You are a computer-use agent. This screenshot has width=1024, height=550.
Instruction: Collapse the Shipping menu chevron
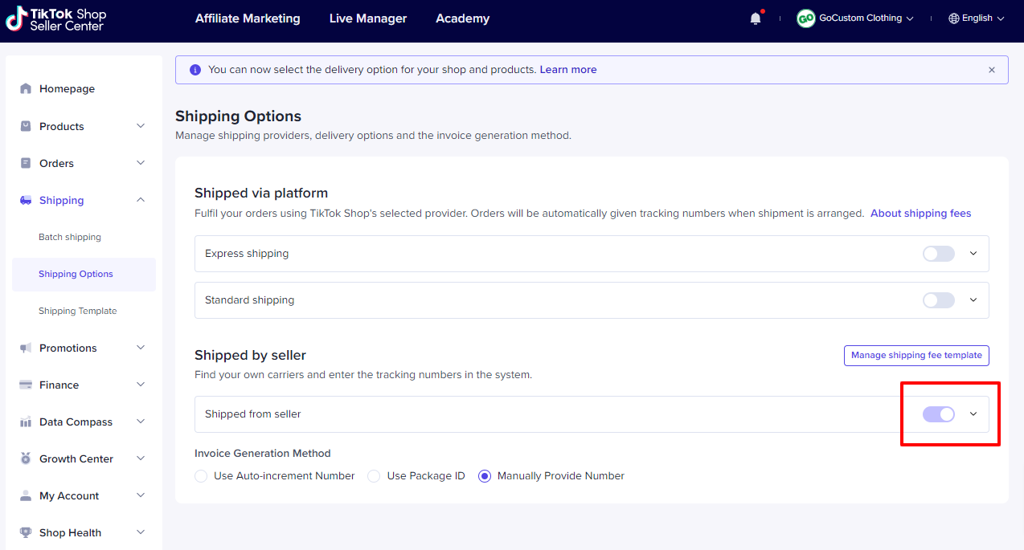(x=141, y=200)
